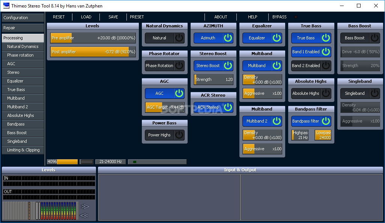Toggle the AGC power icon

click(179, 93)
